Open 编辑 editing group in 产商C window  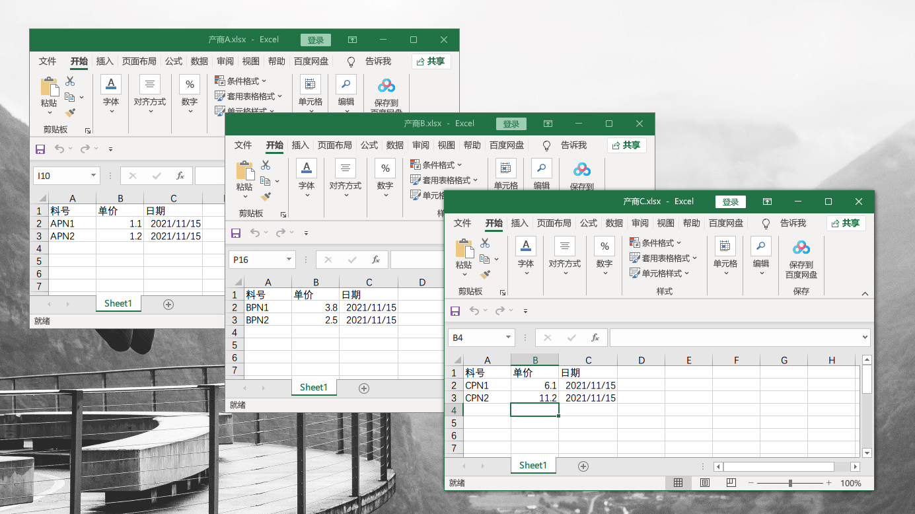(x=761, y=256)
